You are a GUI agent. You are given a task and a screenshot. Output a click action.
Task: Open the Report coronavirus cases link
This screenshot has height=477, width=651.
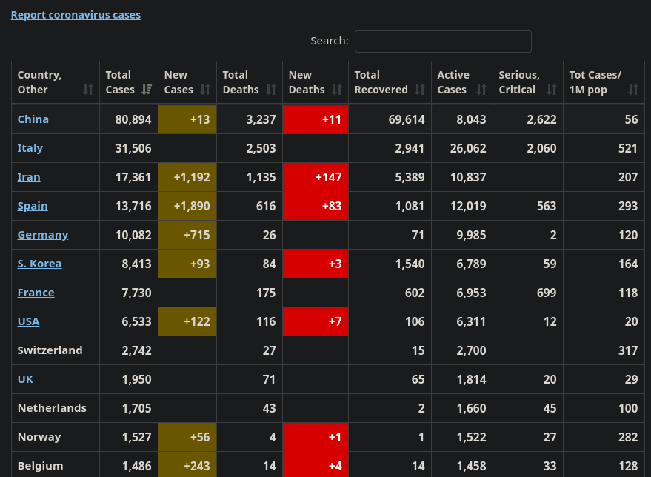pos(76,15)
